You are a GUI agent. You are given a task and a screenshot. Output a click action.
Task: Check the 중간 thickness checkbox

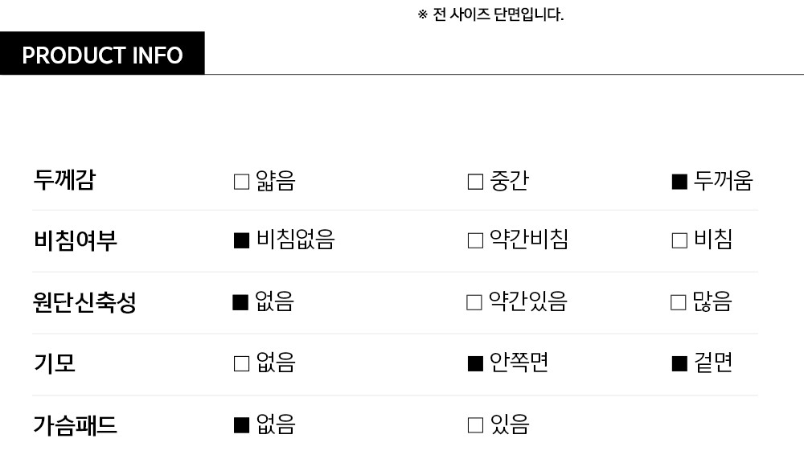(x=475, y=182)
